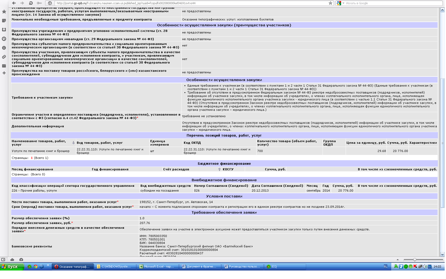Select the agreement date 20.12.2013
The width and height of the screenshot is (446, 279).
point(260,191)
